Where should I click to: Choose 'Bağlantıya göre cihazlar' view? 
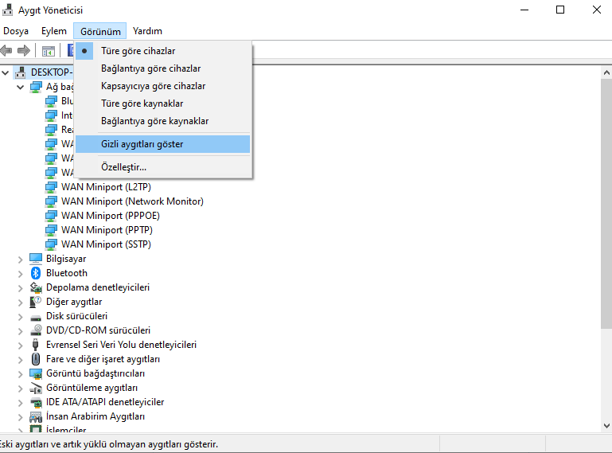tap(163, 68)
